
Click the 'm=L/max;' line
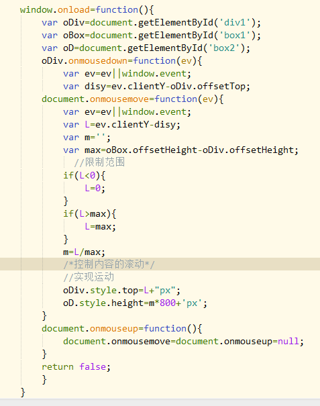coord(84,252)
